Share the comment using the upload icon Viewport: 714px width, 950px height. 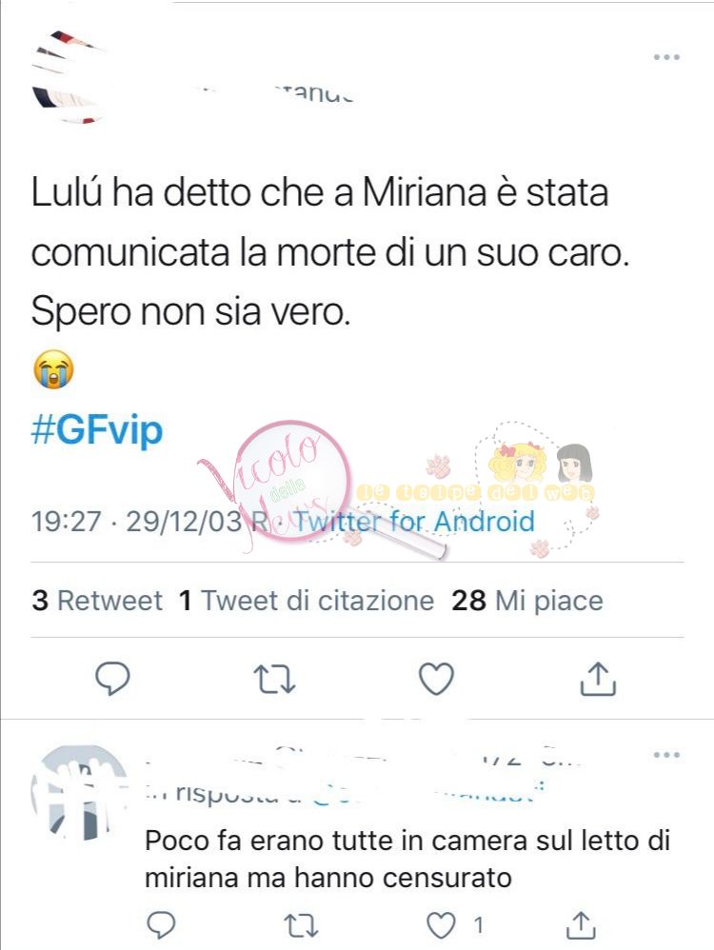coord(580,924)
